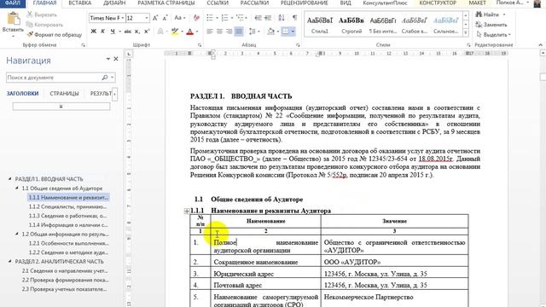Justify the paragraph text
The height and width of the screenshot is (307, 546).
[239, 32]
